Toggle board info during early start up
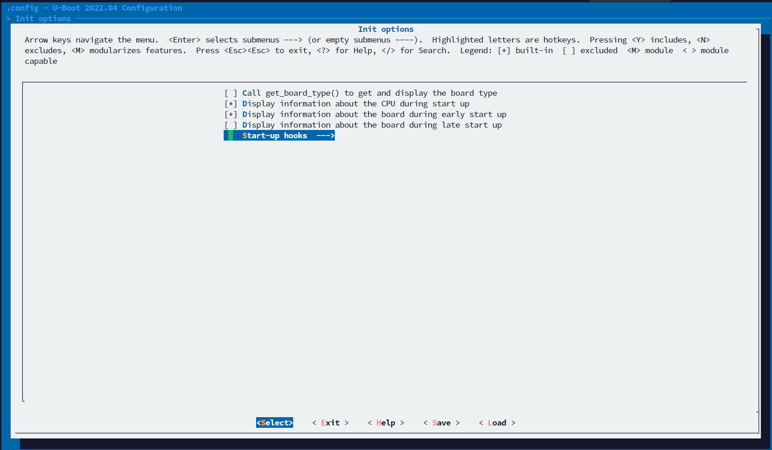This screenshot has width=772, height=450. tap(231, 114)
